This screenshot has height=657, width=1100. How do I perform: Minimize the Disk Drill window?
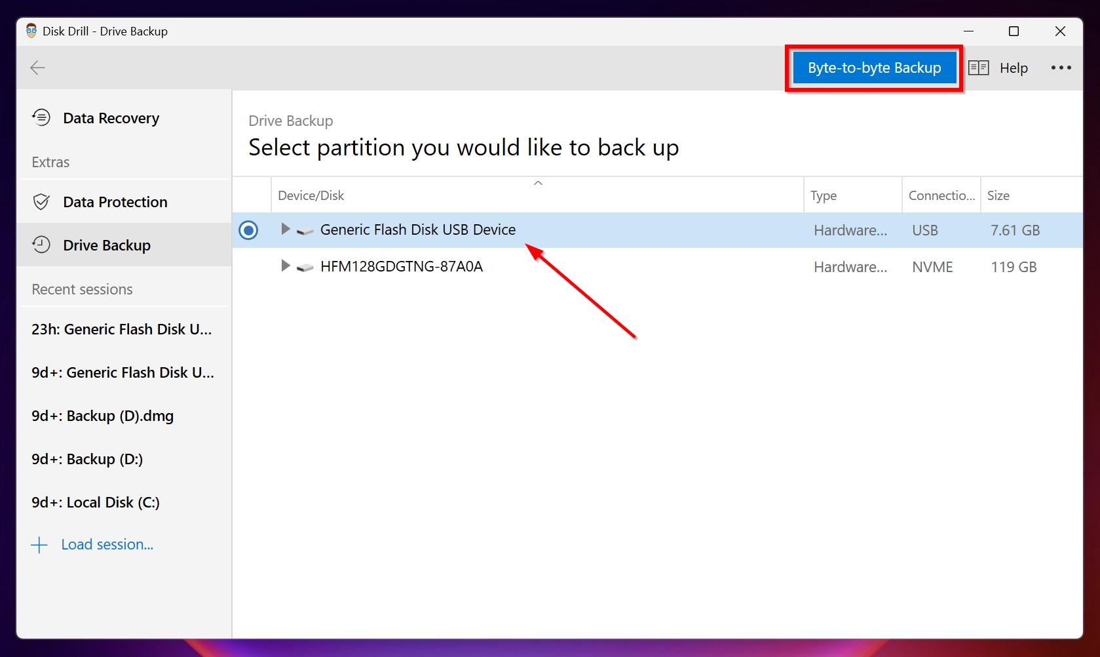click(968, 31)
